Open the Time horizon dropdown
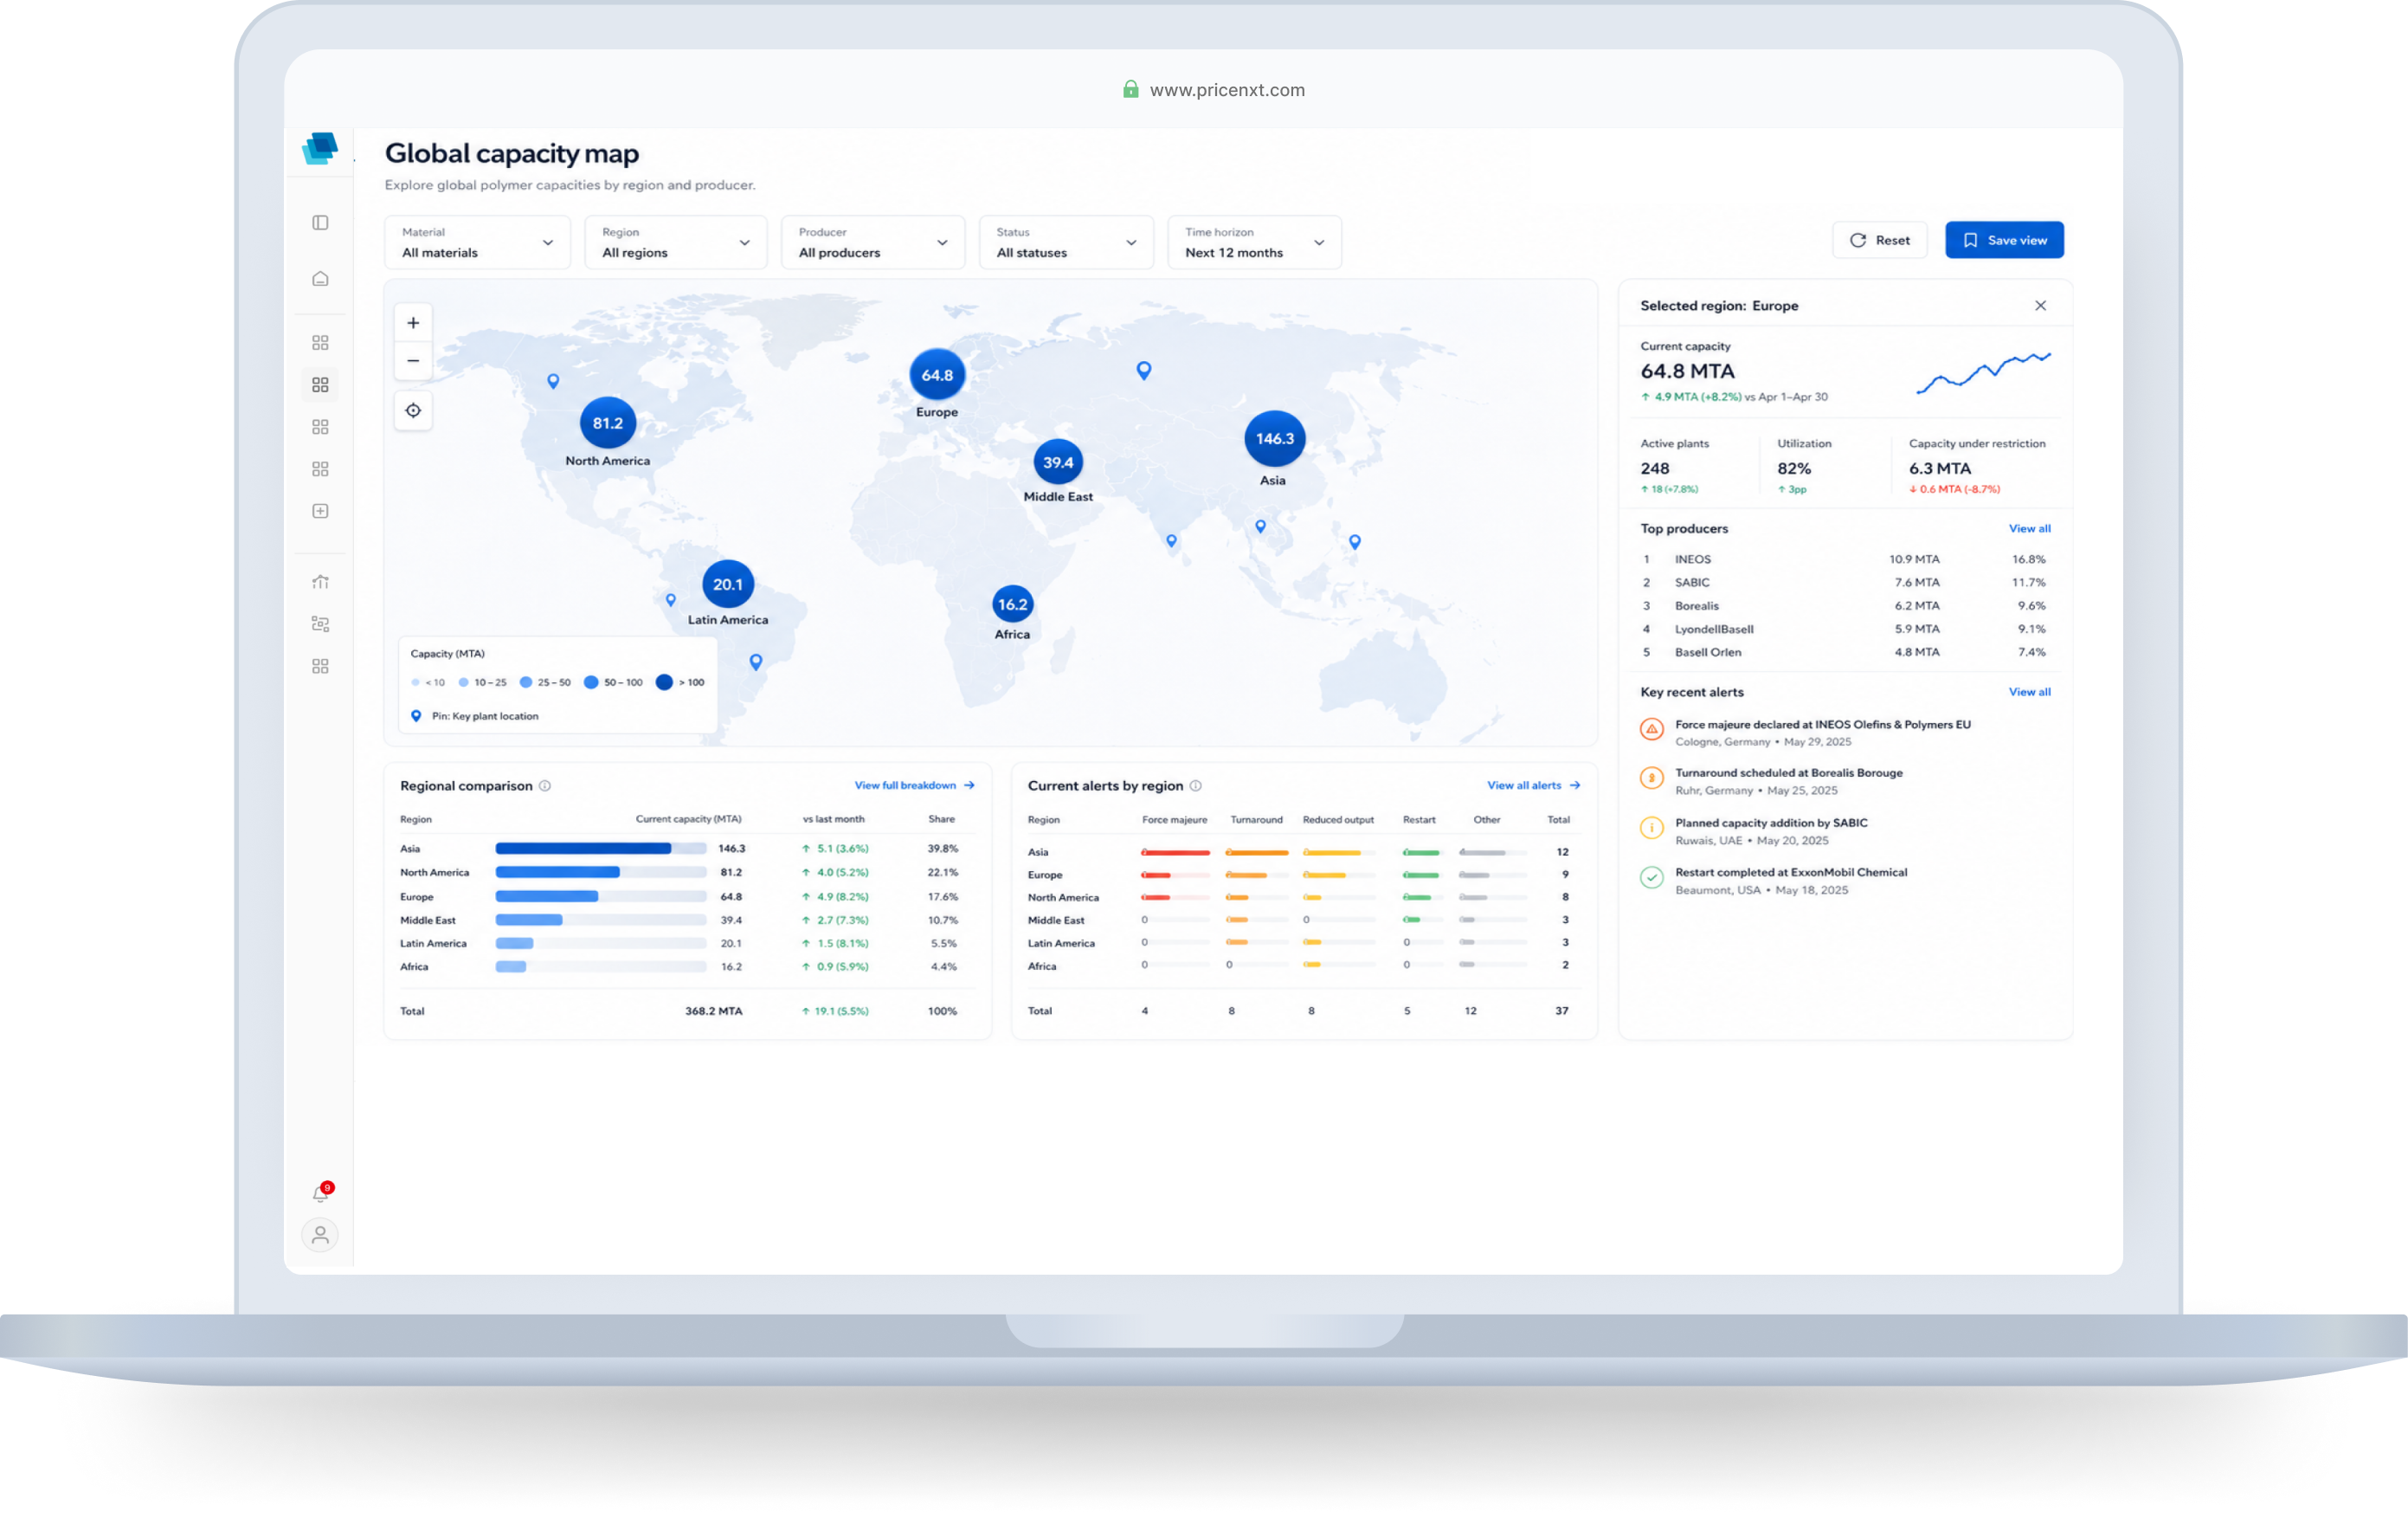 (x=1254, y=242)
